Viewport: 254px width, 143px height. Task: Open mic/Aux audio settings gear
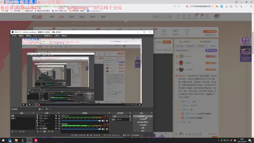pyautogui.click(x=107, y=121)
